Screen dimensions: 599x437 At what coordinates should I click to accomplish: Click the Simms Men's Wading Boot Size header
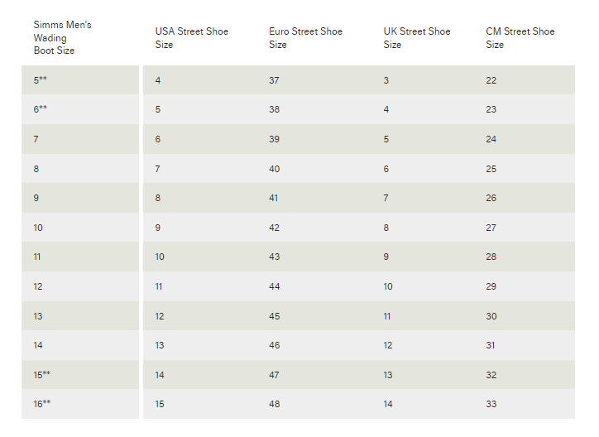[x=63, y=37]
